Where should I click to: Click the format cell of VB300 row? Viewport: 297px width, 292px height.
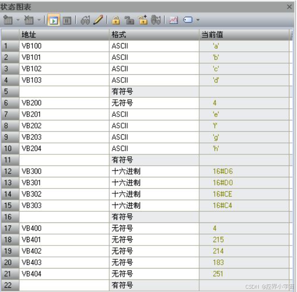click(x=154, y=171)
